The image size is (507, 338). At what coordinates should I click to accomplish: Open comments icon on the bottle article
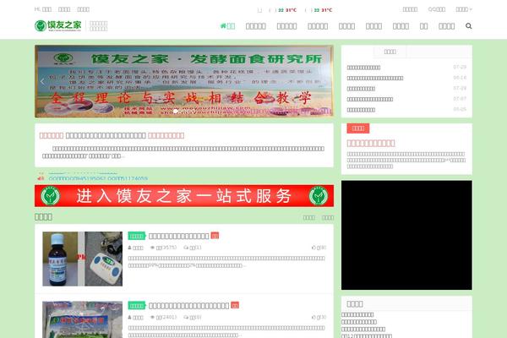coord(186,248)
